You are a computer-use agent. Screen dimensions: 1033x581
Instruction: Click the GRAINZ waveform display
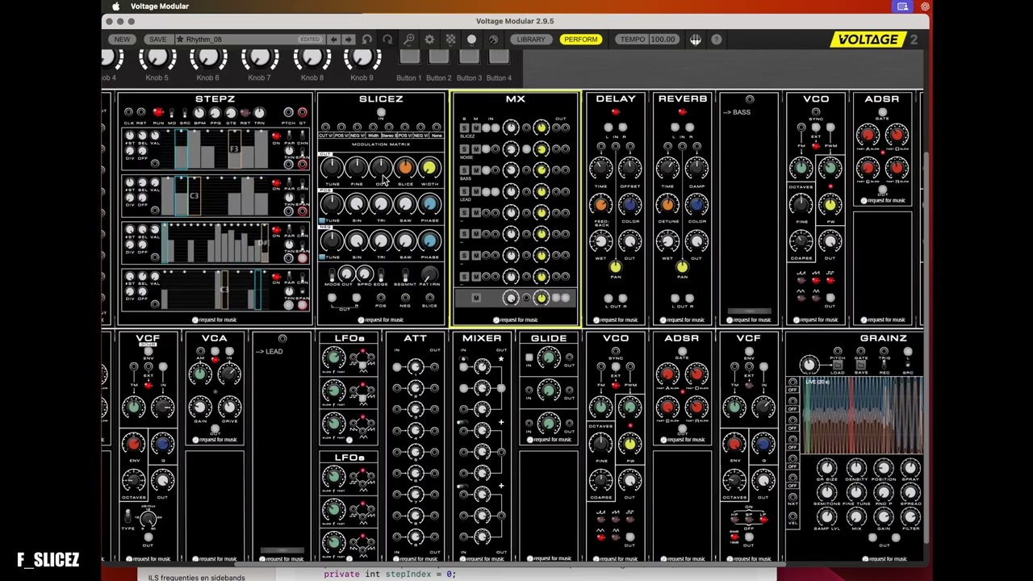coord(864,415)
